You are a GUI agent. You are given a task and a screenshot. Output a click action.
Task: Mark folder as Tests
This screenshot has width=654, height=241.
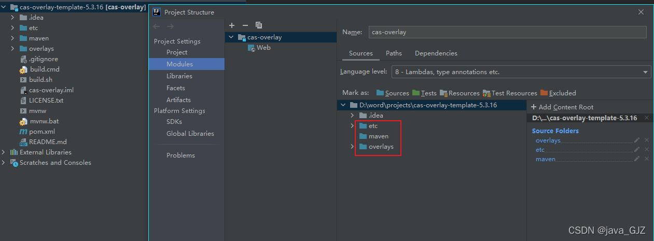tap(424, 93)
